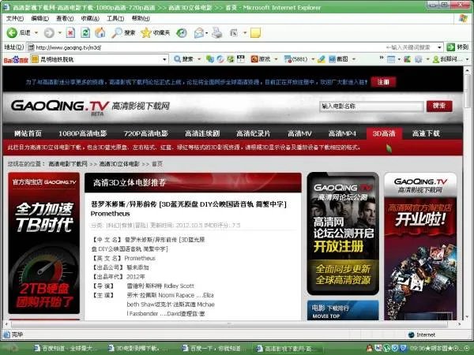Click the red 搜索 site search button
The image size is (474, 355).
439,106
